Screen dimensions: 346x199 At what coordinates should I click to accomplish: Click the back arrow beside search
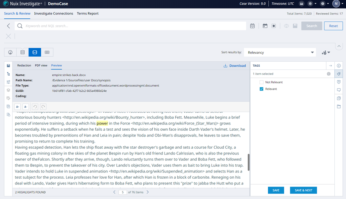tap(9, 26)
